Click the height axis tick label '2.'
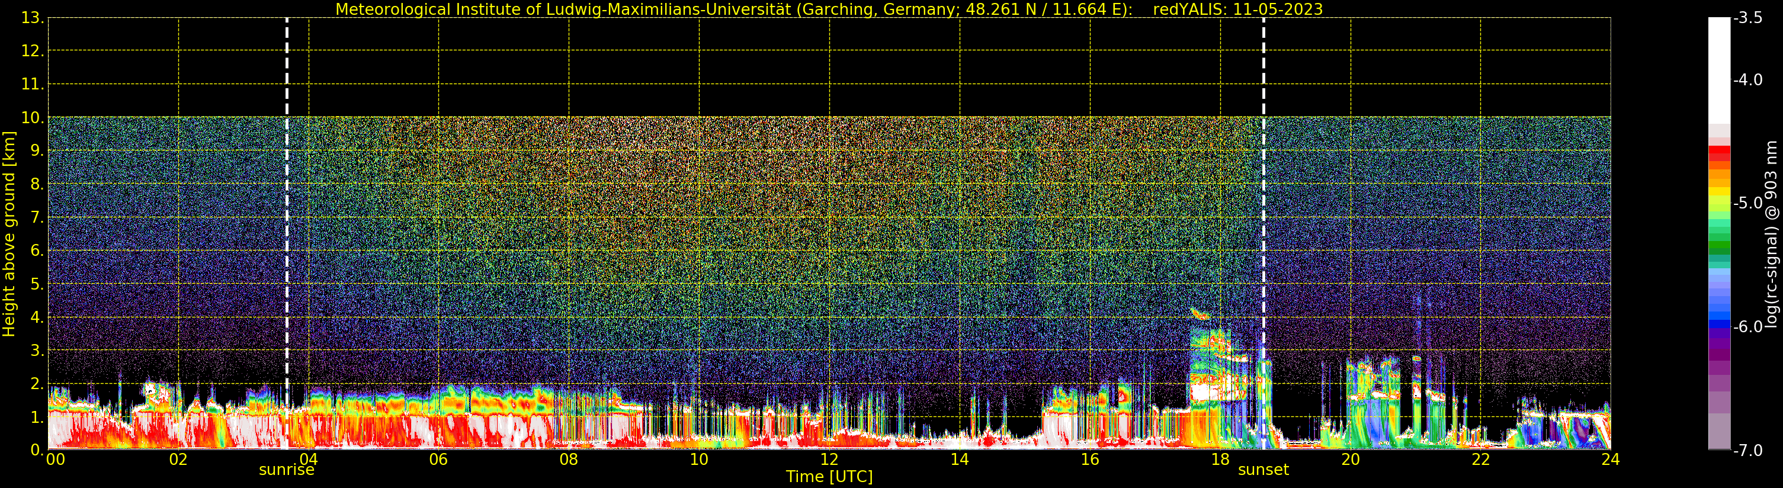 point(37,384)
